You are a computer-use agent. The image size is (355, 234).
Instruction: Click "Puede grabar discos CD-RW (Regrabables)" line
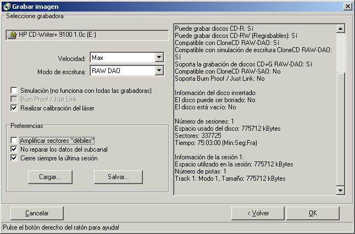(x=236, y=36)
